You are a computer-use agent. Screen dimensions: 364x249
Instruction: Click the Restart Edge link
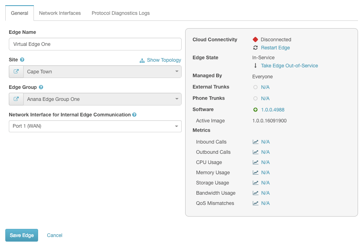pyautogui.click(x=275, y=48)
